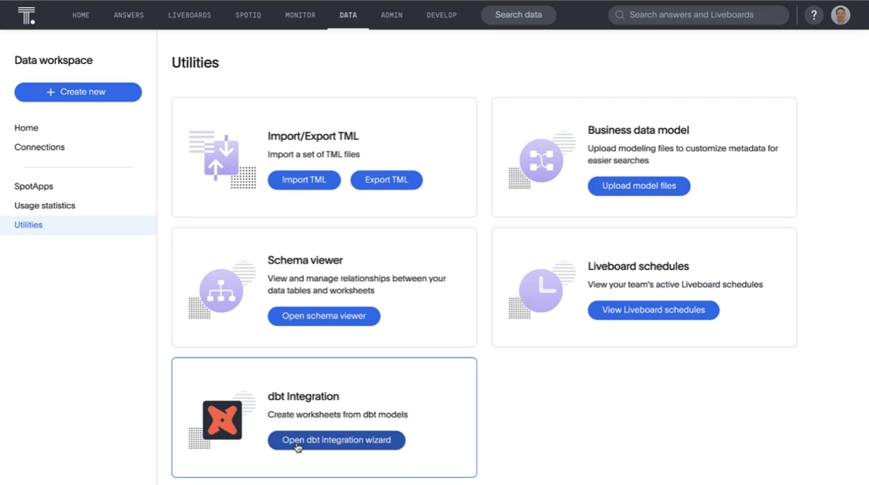This screenshot has width=869, height=485.
Task: Open the SpotIQ tab
Action: click(x=248, y=15)
